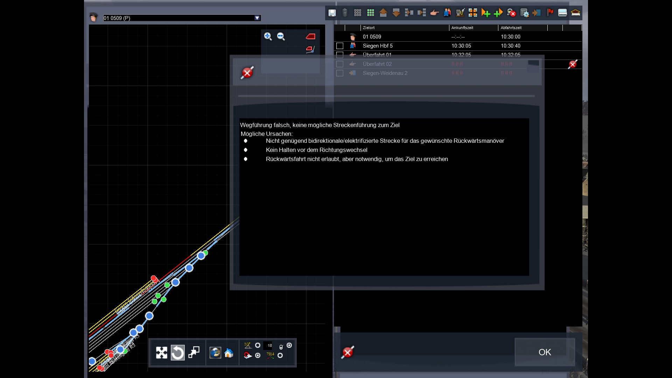The width and height of the screenshot is (672, 378).
Task: Select the Siegen Hbf 5 timetable row
Action: [378, 46]
